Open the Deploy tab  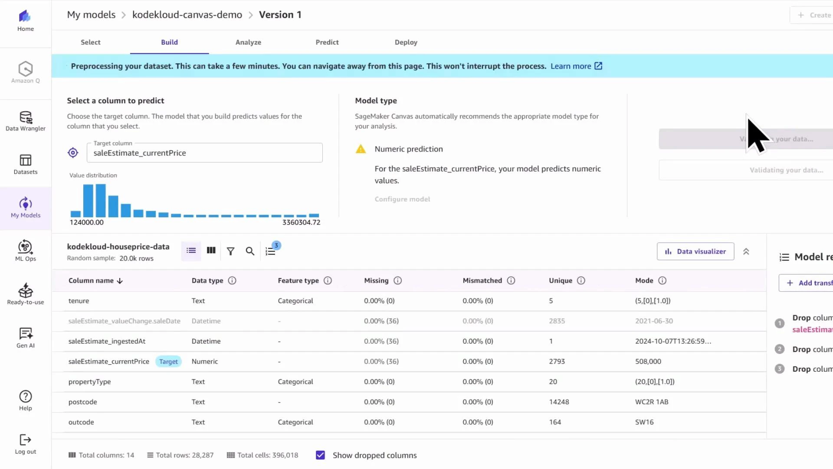pyautogui.click(x=406, y=42)
